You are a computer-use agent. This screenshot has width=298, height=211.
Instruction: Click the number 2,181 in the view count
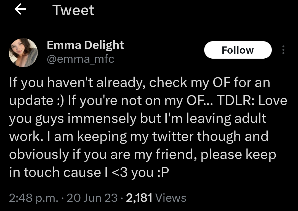coord(139,198)
